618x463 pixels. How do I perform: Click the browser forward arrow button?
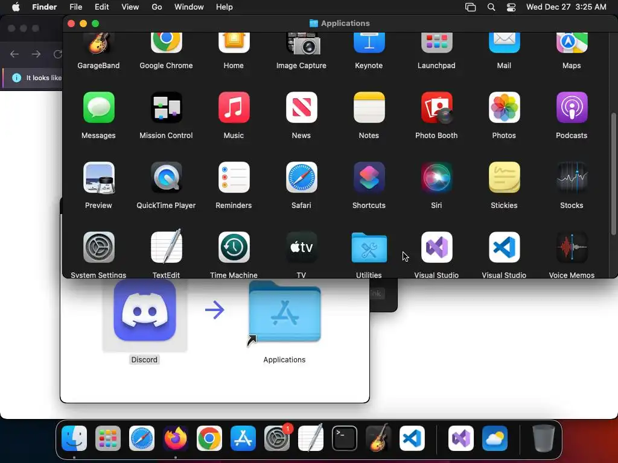pyautogui.click(x=36, y=54)
